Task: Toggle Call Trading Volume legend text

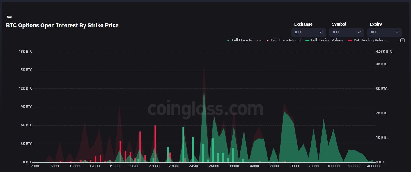Action: coord(327,40)
